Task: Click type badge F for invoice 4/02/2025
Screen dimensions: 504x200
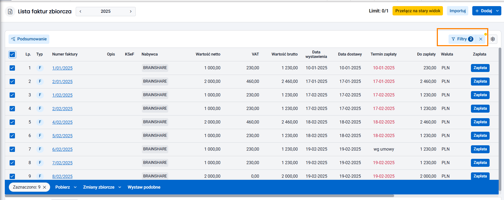Action: pos(40,122)
